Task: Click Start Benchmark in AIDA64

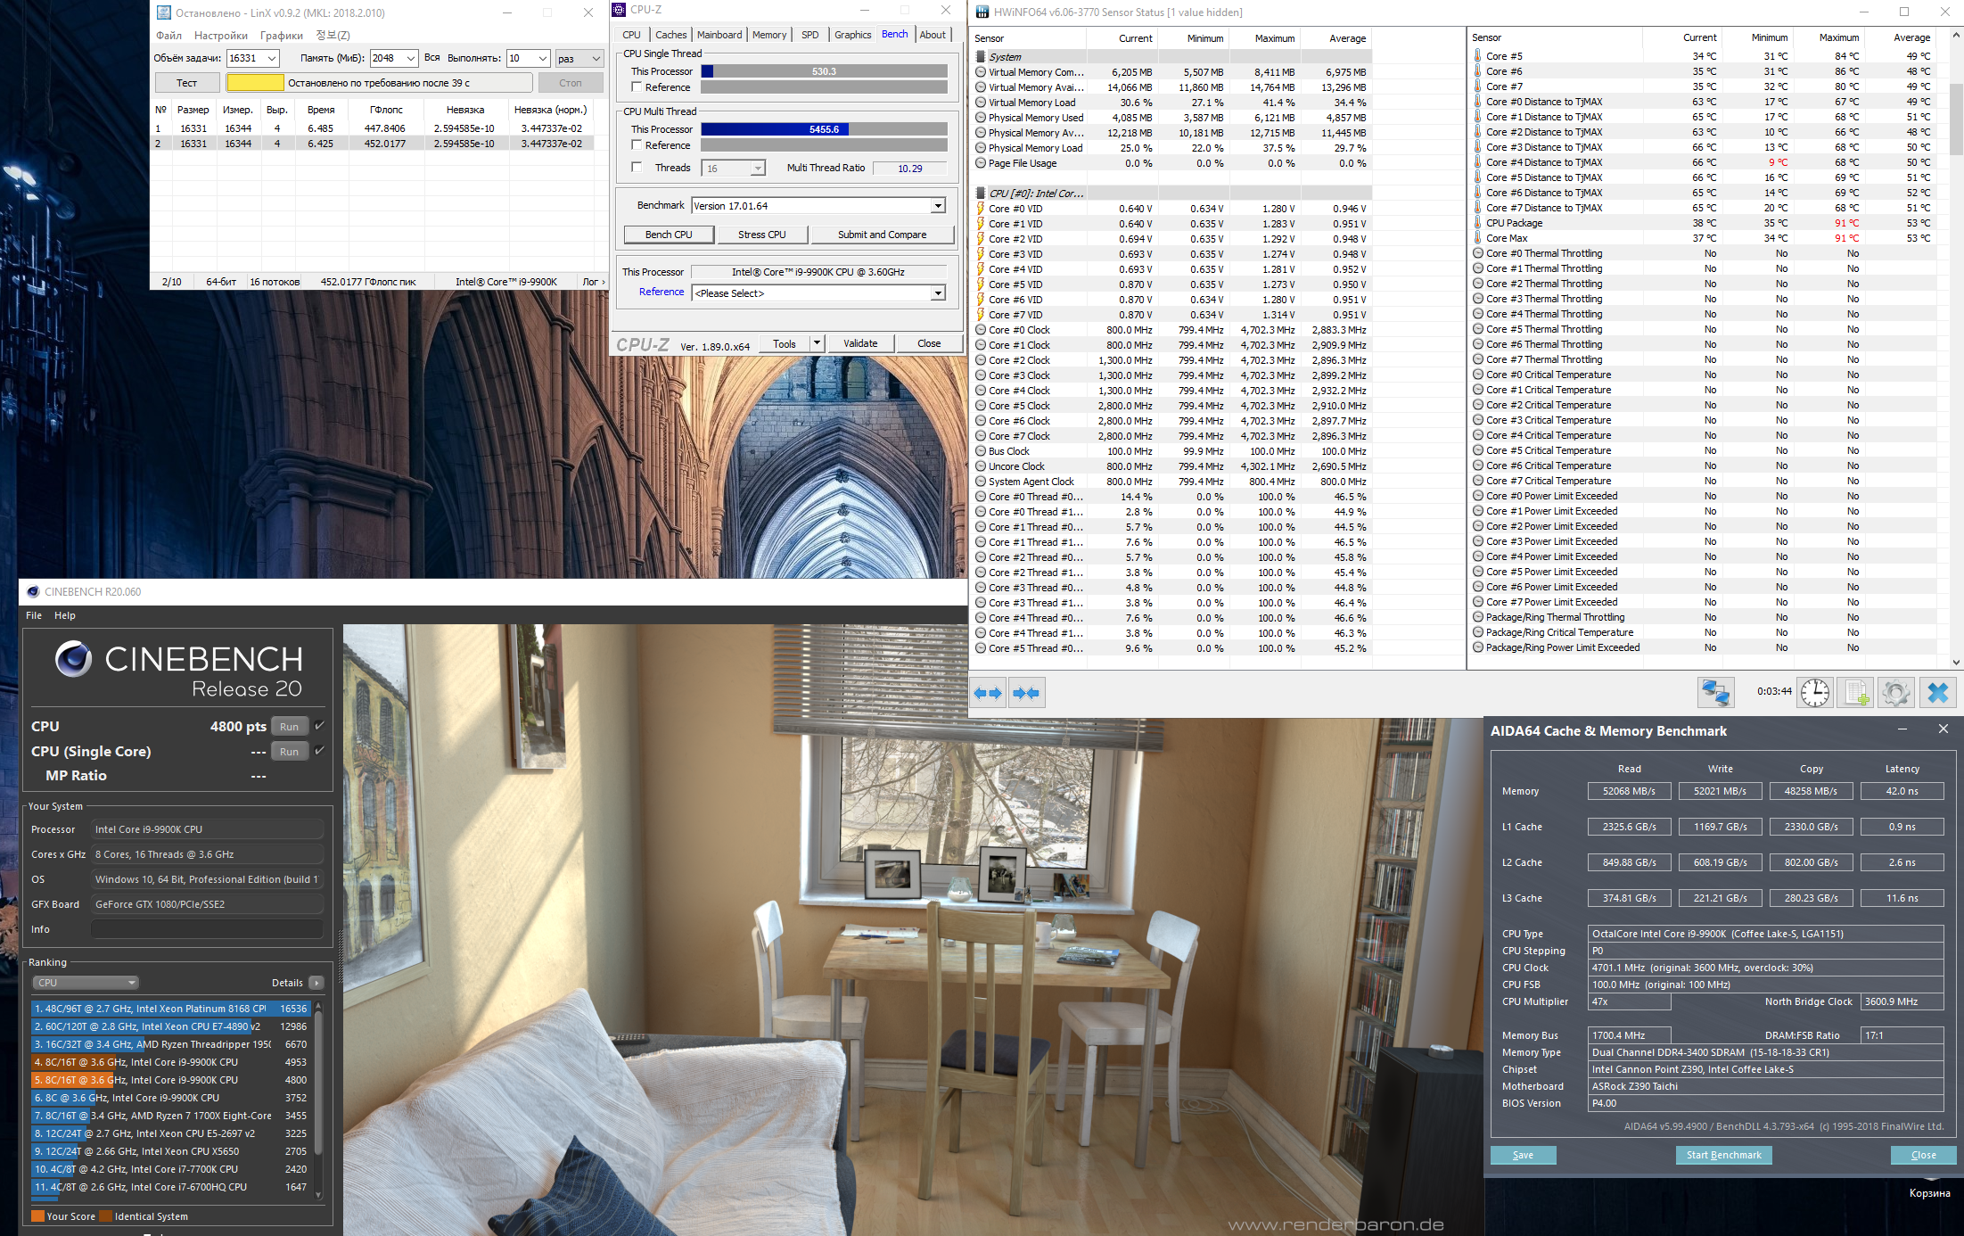Action: (x=1722, y=1155)
